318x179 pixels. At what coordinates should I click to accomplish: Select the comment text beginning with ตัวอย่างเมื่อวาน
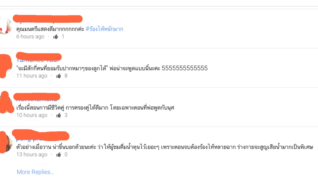[164, 147]
